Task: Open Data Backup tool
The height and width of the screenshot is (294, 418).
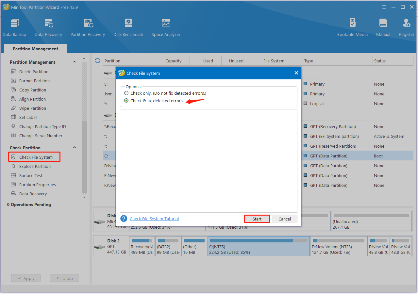Action: 14,28
